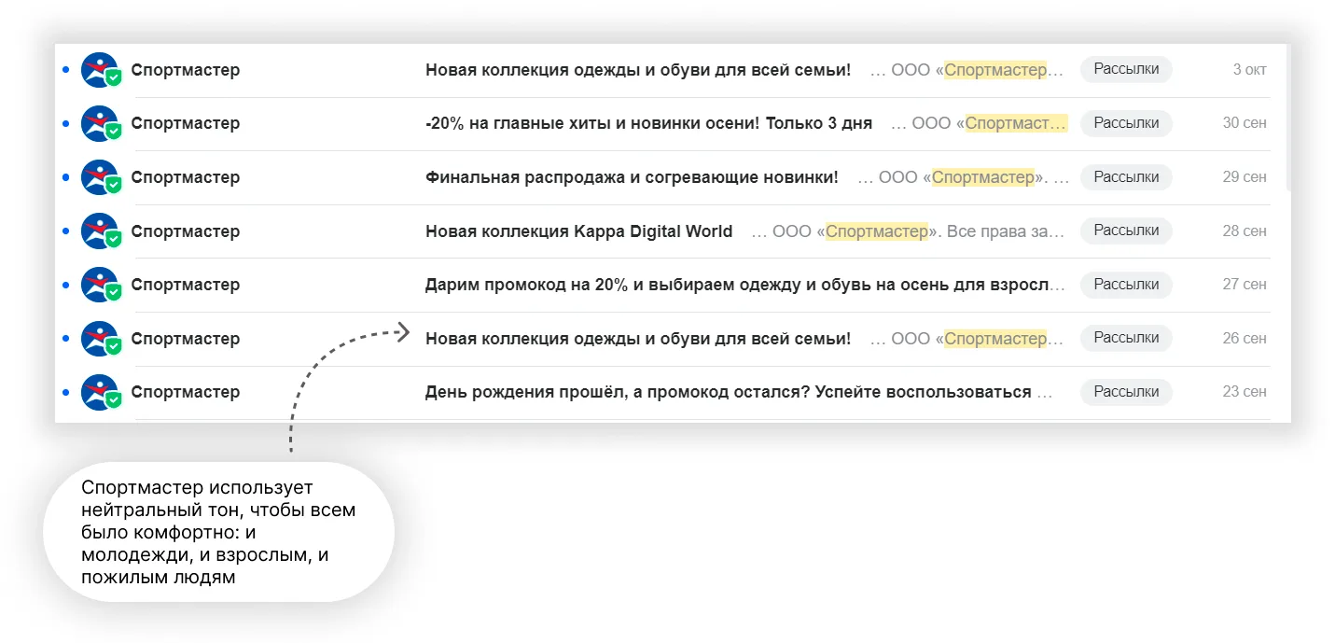This screenshot has height=643, width=1335.
Task: Click the date '29 сен'
Action: point(1245,177)
